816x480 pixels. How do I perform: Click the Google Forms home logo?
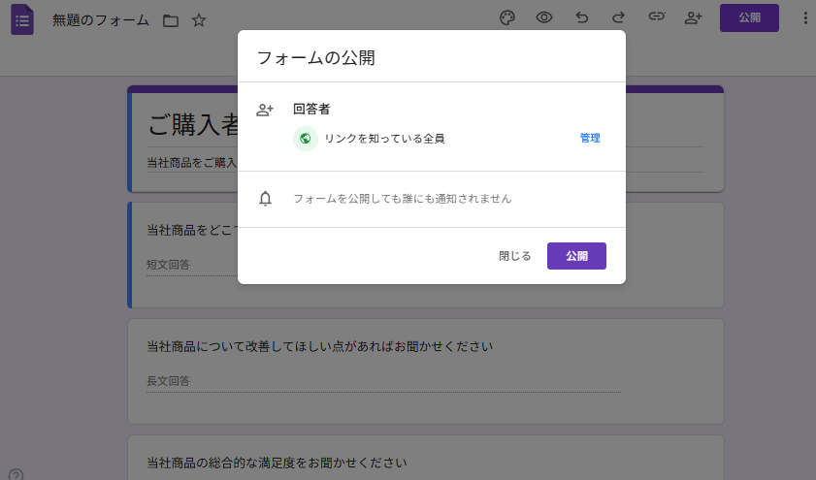click(x=22, y=19)
